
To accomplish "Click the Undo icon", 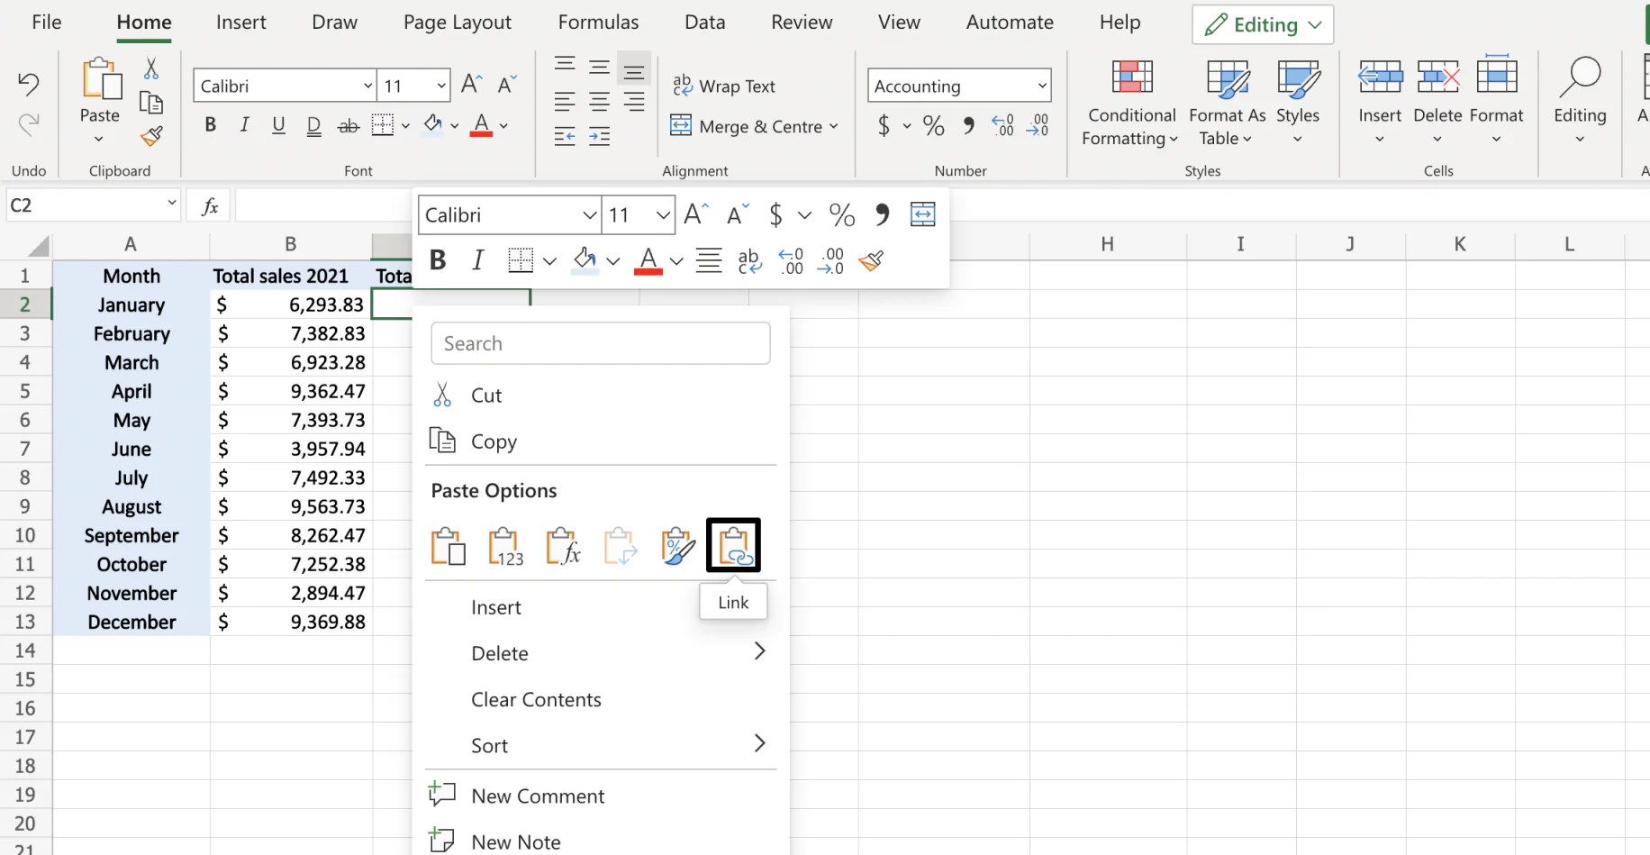I will (x=28, y=83).
